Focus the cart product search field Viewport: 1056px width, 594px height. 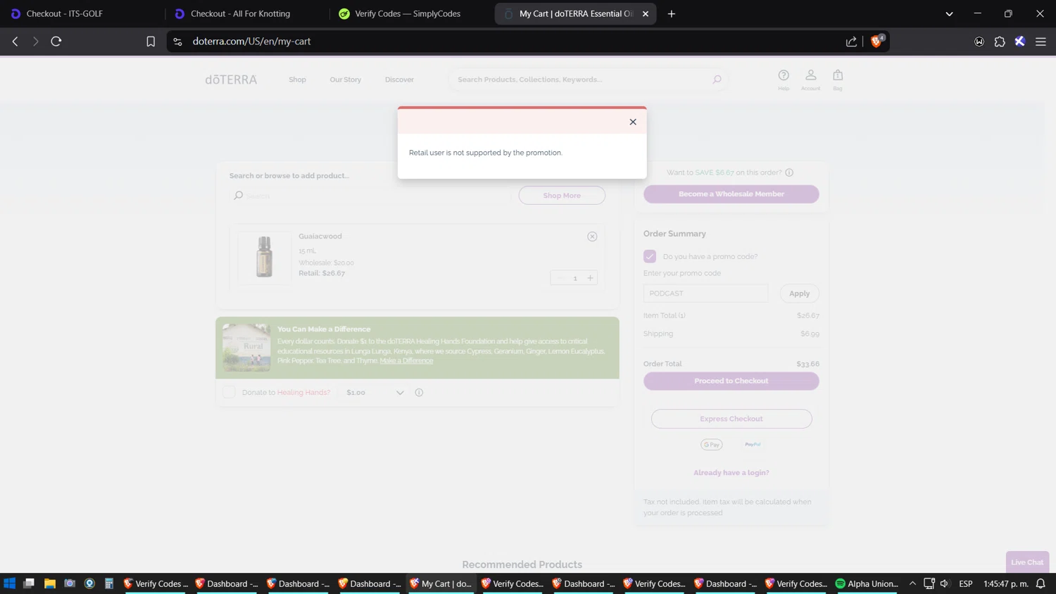(371, 196)
